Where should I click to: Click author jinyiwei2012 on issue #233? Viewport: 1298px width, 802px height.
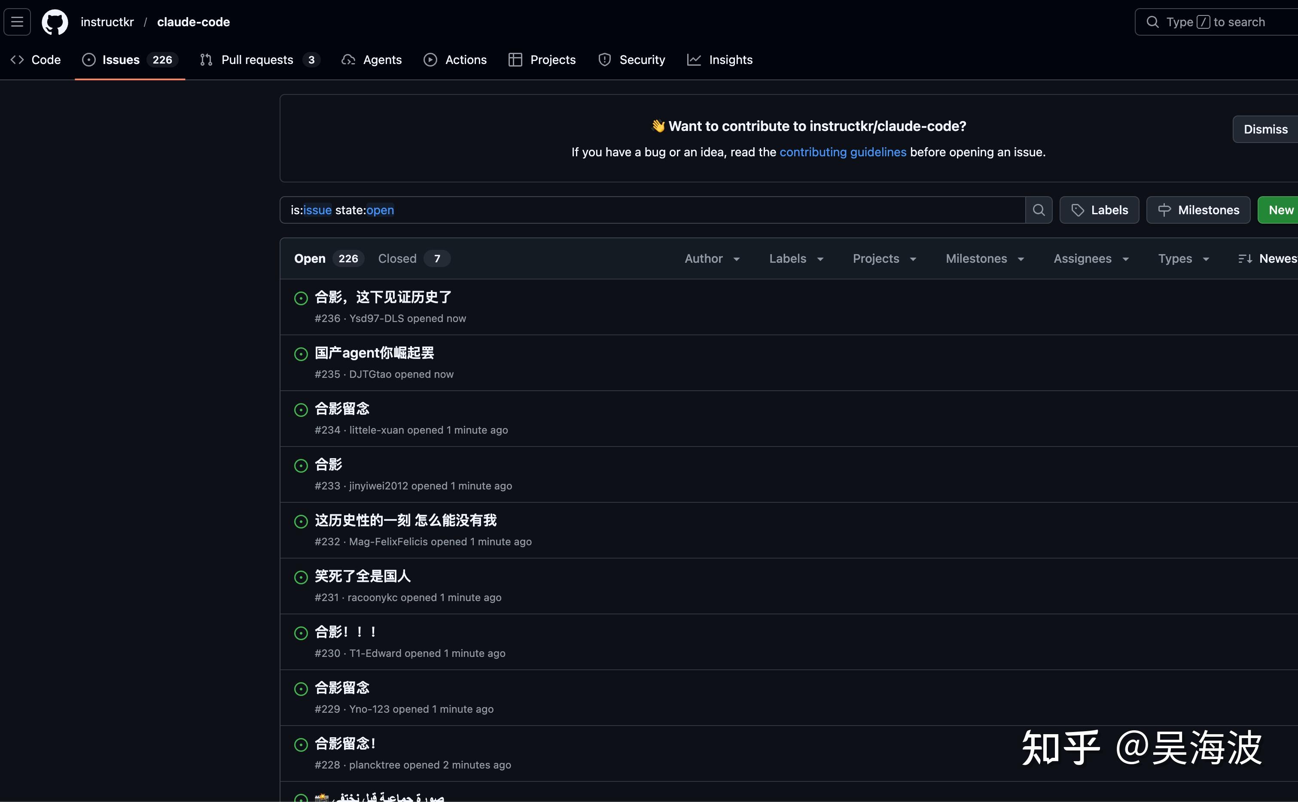click(x=378, y=486)
